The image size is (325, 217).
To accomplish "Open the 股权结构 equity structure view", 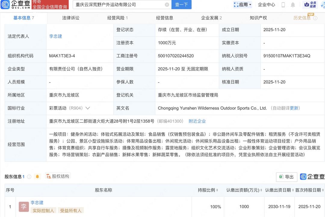I will pos(57,176).
